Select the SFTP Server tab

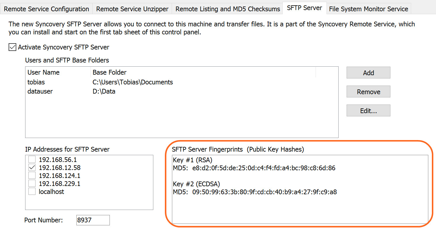coord(304,8)
